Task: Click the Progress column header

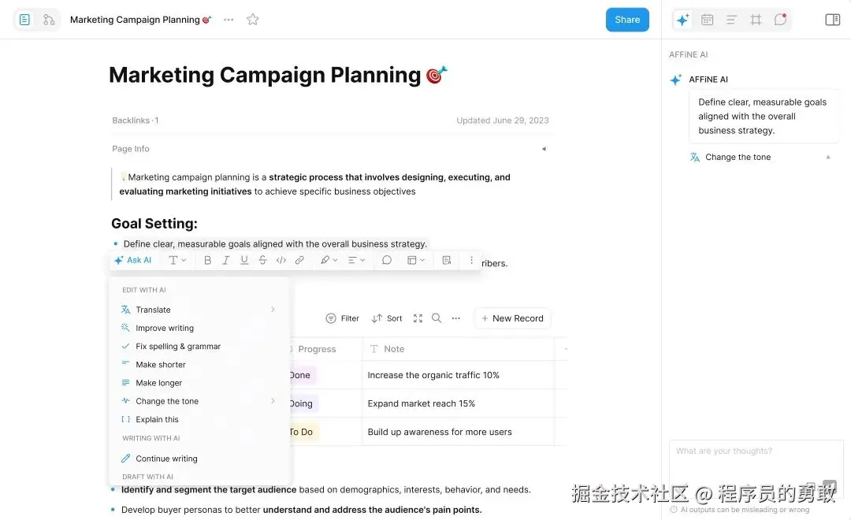Action: click(x=325, y=349)
